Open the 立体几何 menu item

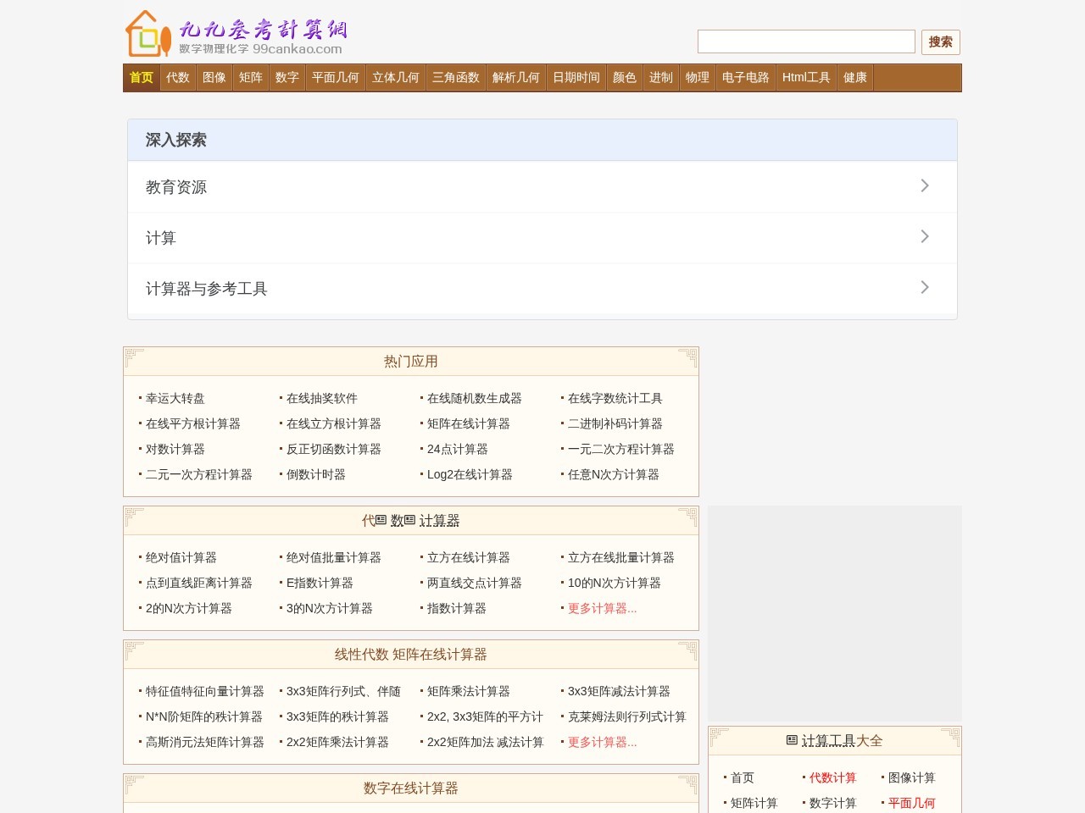coord(396,77)
